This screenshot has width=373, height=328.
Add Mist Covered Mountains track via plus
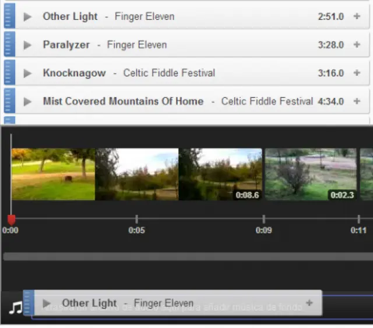click(x=357, y=101)
